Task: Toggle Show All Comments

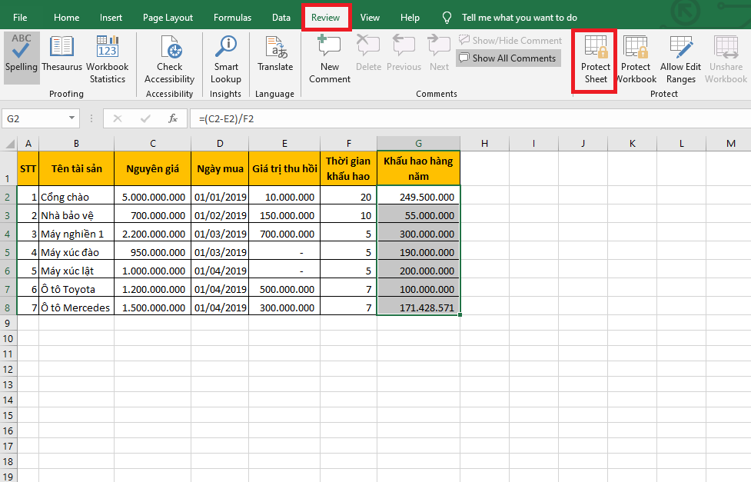Action: (x=508, y=58)
